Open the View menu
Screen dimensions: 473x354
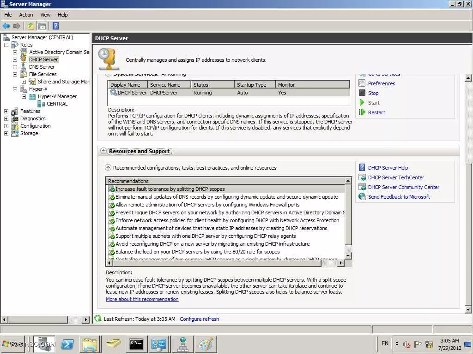[x=45, y=15]
